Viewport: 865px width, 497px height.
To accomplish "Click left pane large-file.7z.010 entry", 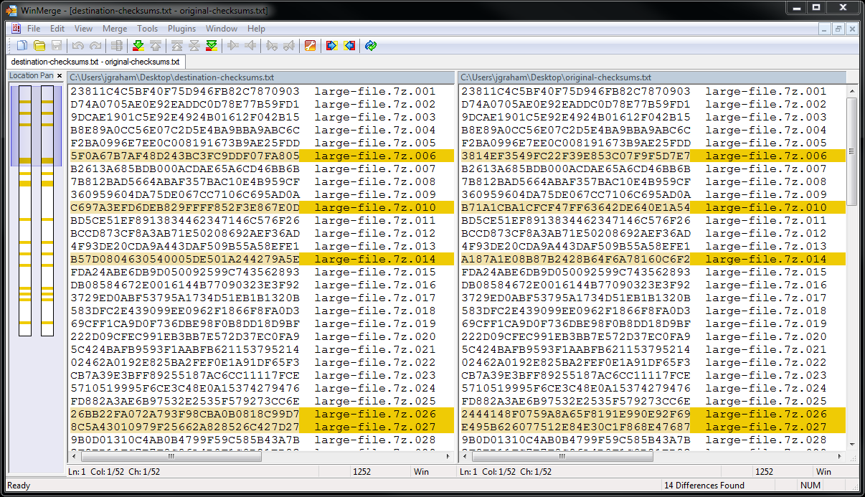I will click(x=375, y=207).
